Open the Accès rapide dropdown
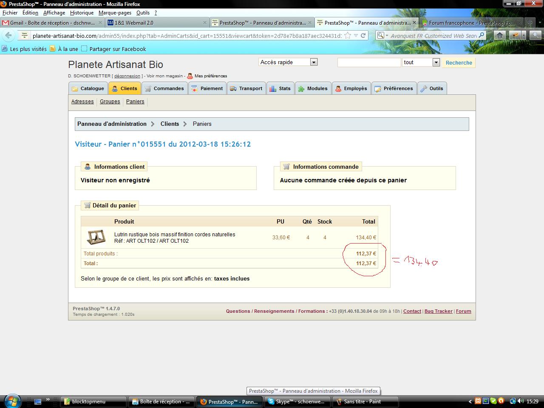This screenshot has width=544, height=408. click(288, 62)
